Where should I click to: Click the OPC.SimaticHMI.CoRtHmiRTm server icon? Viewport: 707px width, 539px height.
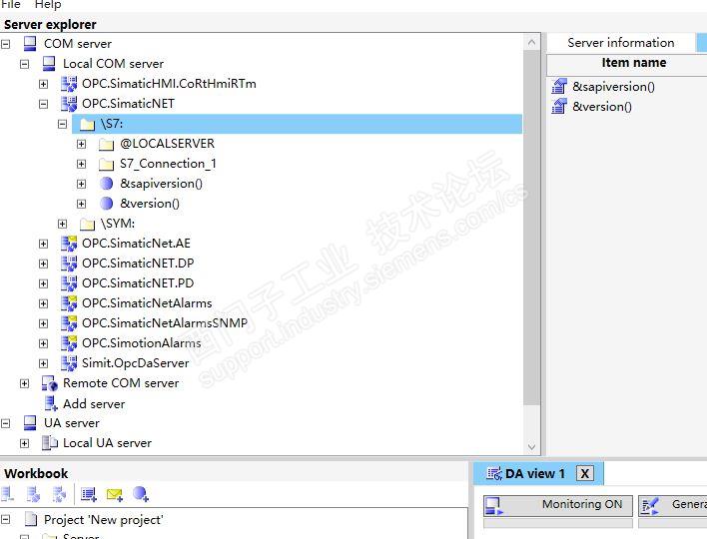point(69,84)
